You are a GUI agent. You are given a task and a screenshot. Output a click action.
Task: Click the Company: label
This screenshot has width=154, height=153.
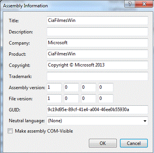pos(19,43)
